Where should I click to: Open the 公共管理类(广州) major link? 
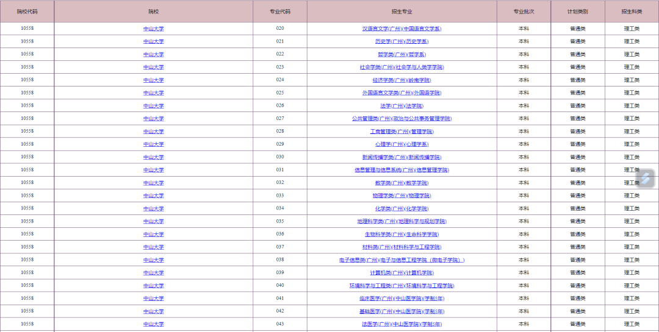pos(402,118)
